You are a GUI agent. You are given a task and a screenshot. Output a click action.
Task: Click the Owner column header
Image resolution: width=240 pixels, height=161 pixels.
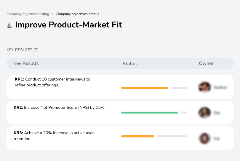(x=206, y=63)
